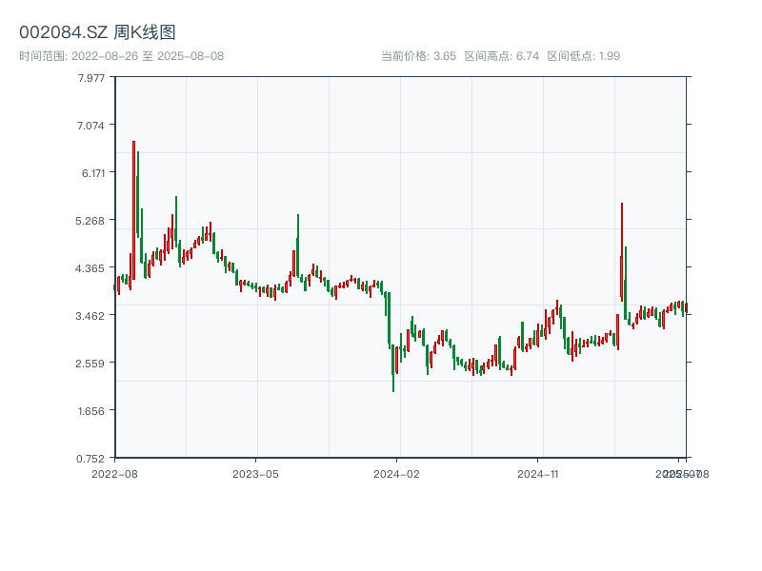Click the 7.977 y-axis price label

pyautogui.click(x=91, y=78)
